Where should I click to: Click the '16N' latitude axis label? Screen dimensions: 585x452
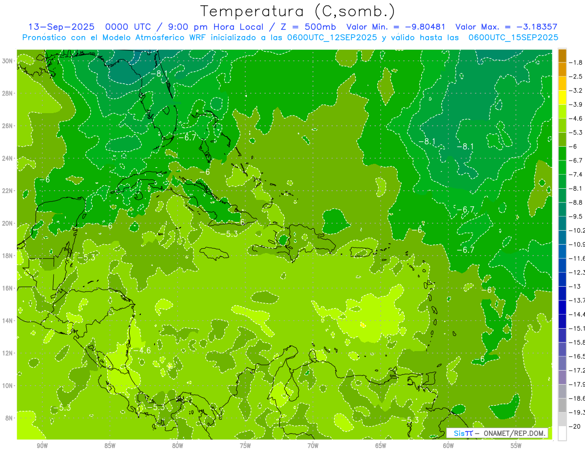[7, 288]
